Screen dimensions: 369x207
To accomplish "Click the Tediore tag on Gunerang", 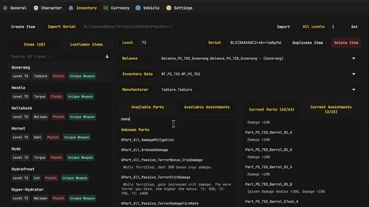I will (x=40, y=76).
